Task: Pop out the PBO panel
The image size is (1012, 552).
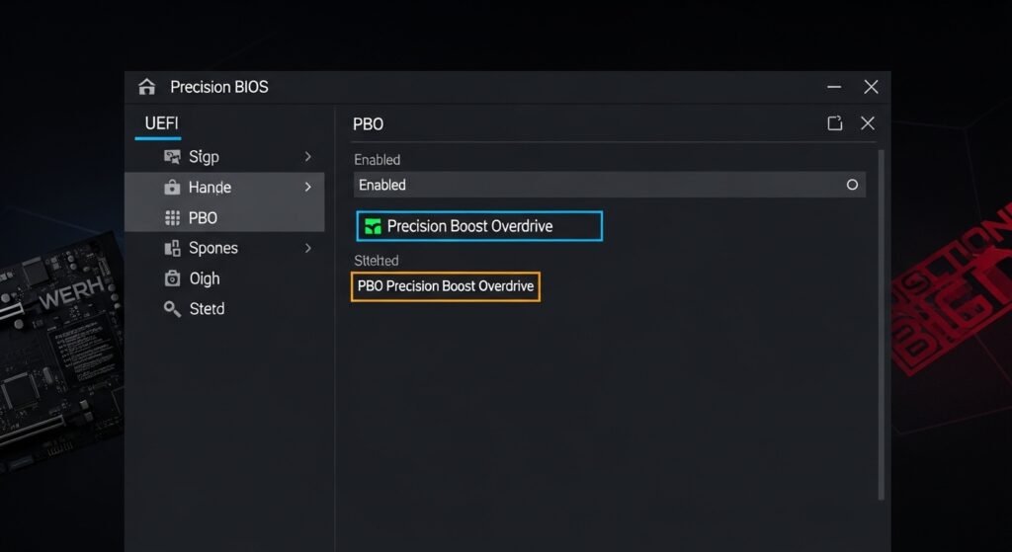Action: pos(835,123)
